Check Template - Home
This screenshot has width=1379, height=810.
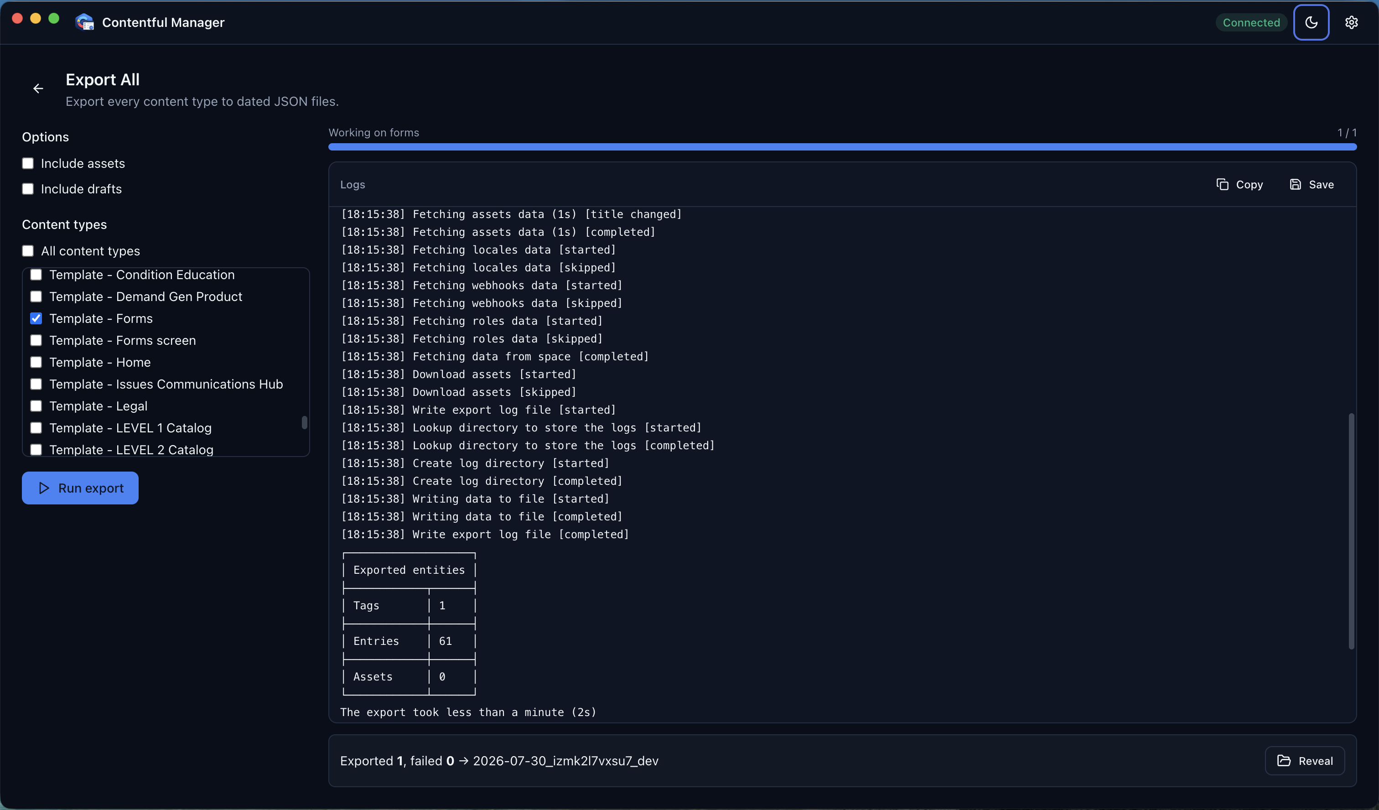click(x=36, y=362)
